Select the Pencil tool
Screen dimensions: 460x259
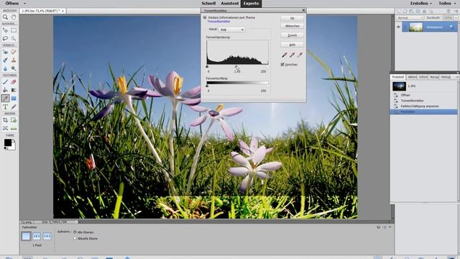14,107
